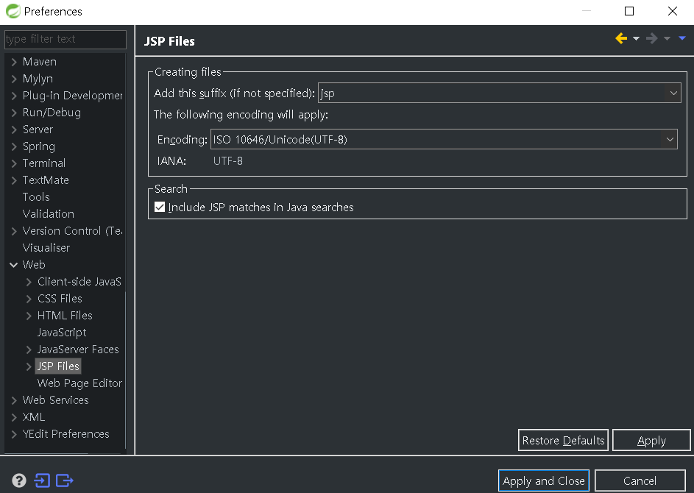The height and width of the screenshot is (493, 694).
Task: Collapse the Web tree node
Action: point(14,265)
